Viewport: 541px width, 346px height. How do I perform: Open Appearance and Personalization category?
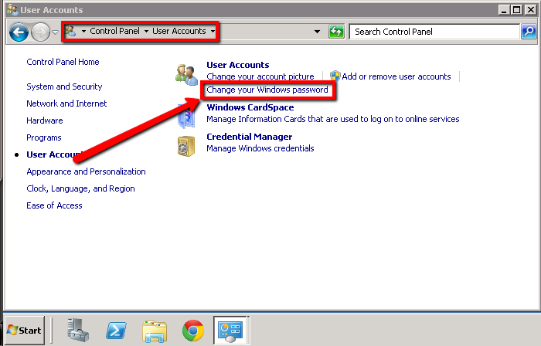(x=86, y=171)
